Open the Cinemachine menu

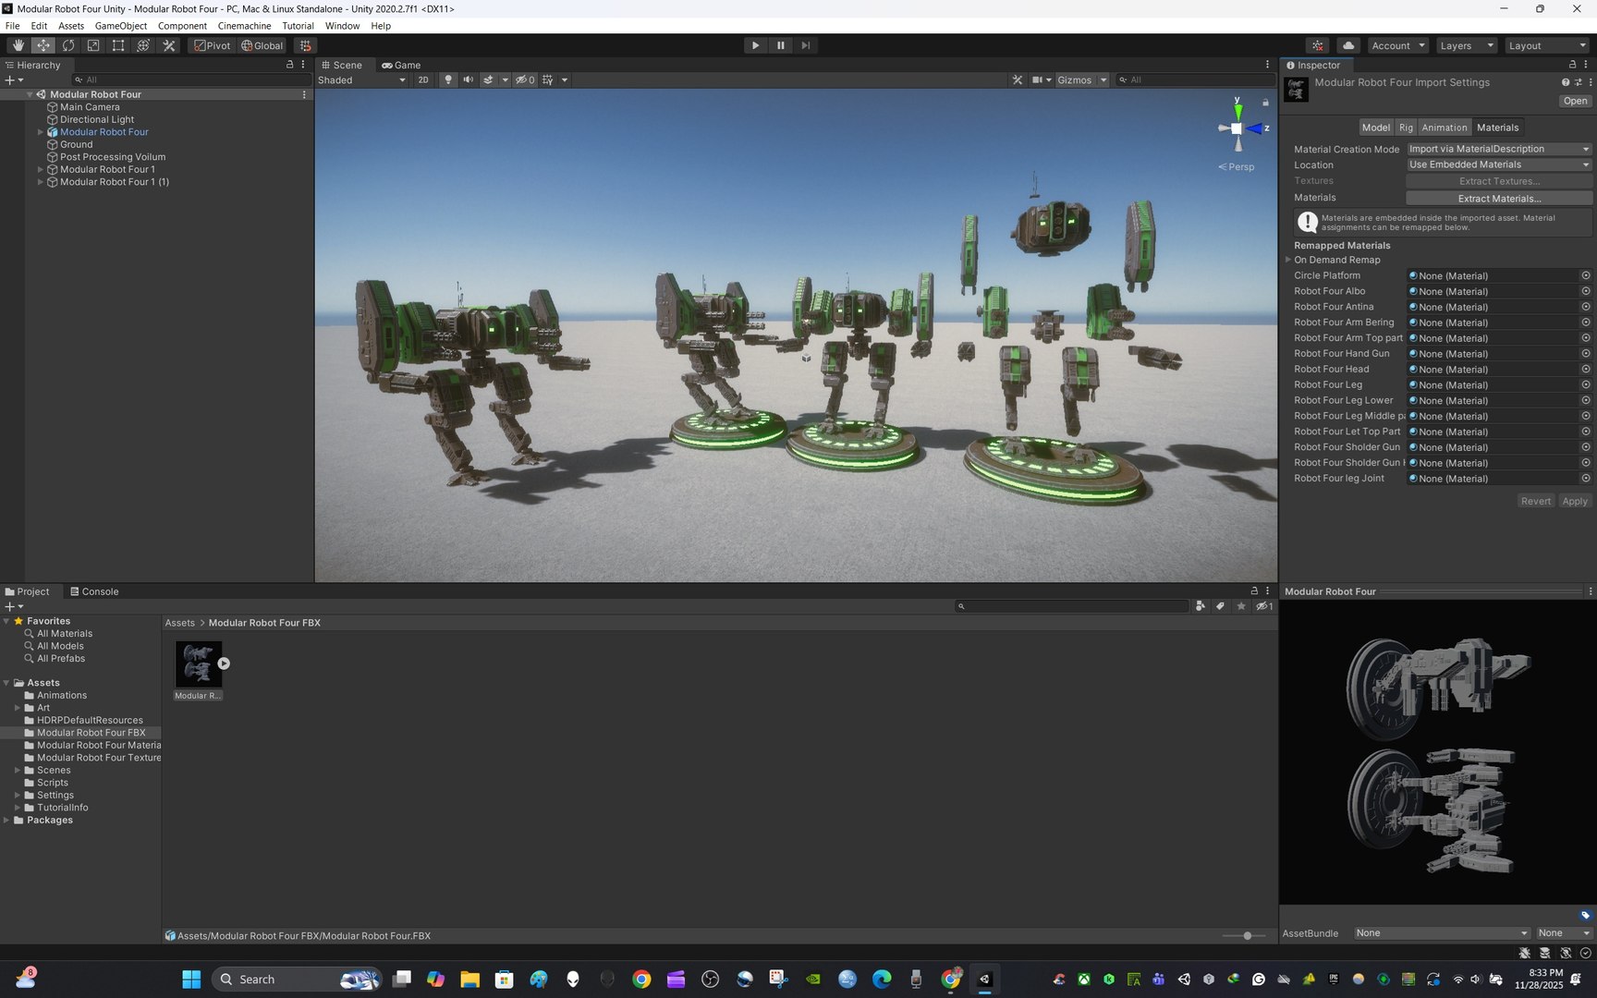[x=244, y=26]
